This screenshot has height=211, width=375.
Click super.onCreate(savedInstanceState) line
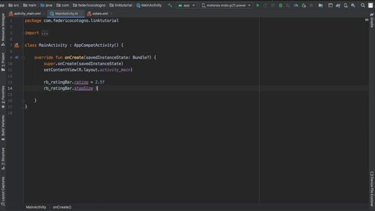coord(83,64)
